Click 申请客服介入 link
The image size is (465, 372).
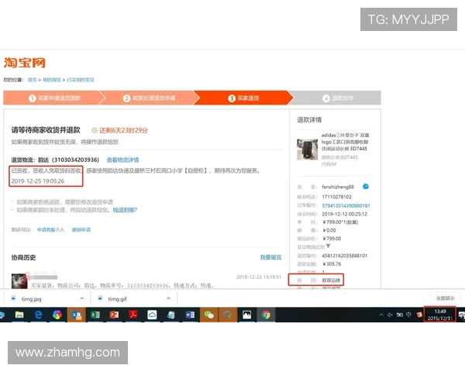[50, 229]
